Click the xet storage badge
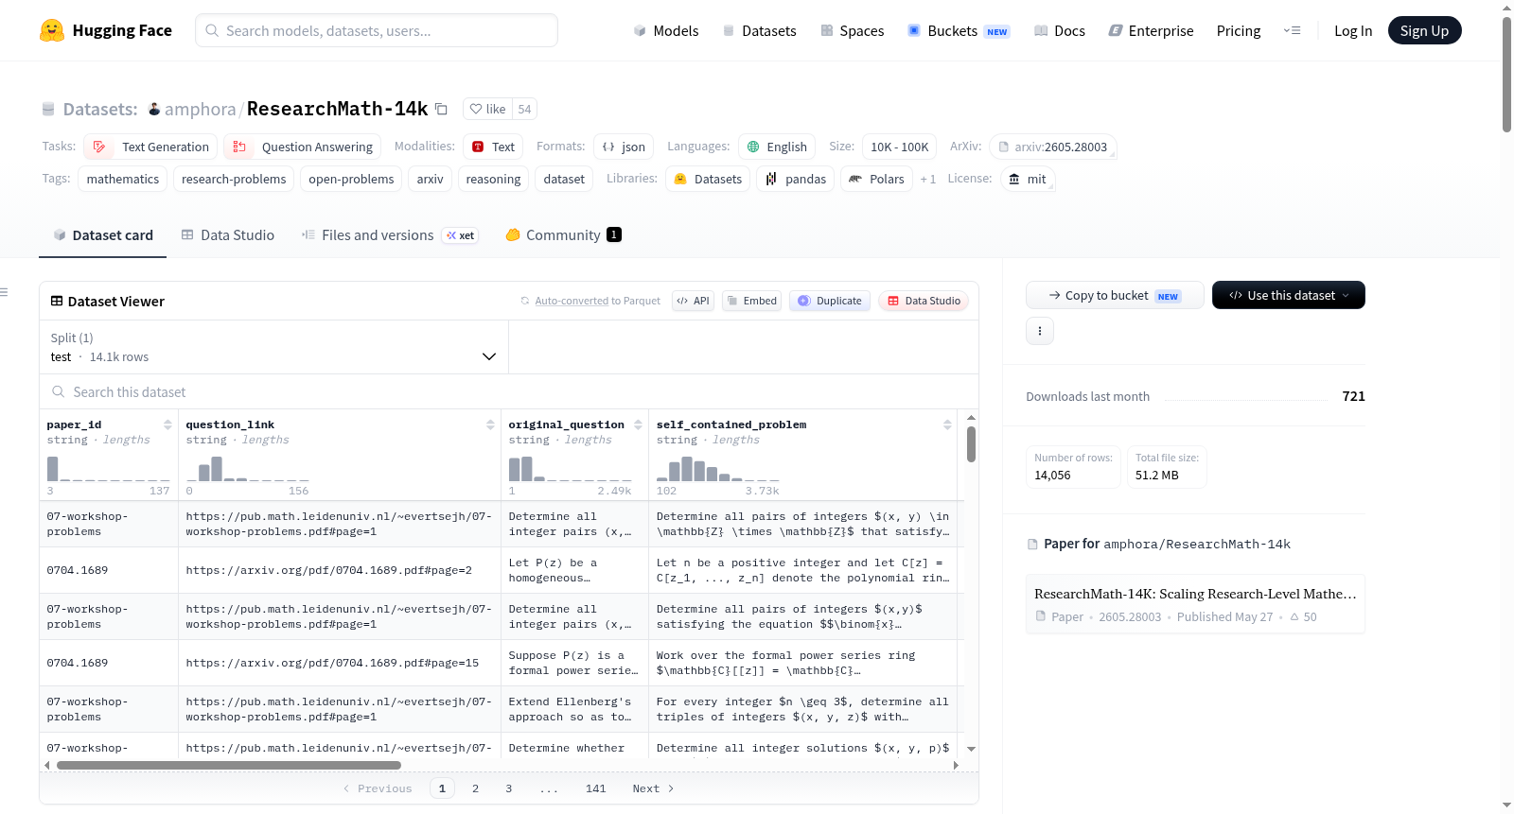The image size is (1514, 814). (461, 235)
